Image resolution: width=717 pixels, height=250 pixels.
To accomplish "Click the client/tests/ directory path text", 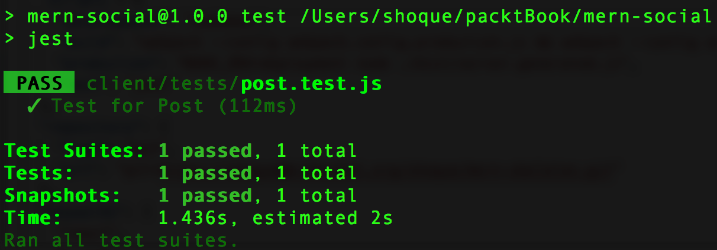I will coord(163,84).
